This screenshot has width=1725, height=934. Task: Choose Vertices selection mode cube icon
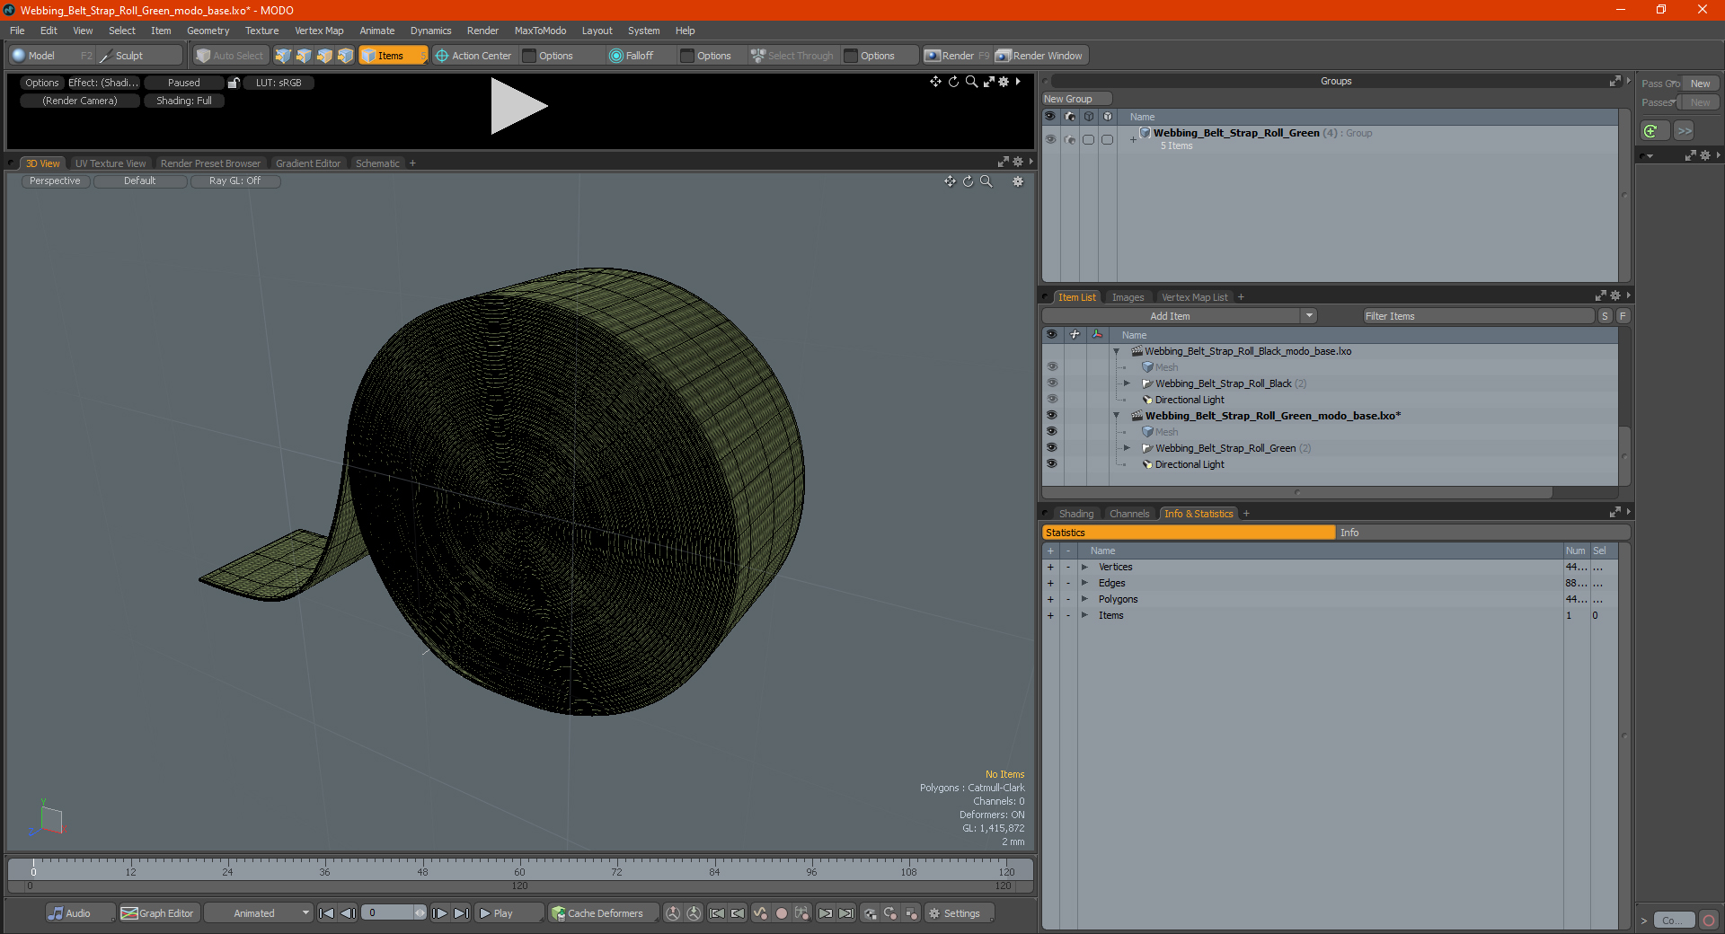tap(283, 56)
